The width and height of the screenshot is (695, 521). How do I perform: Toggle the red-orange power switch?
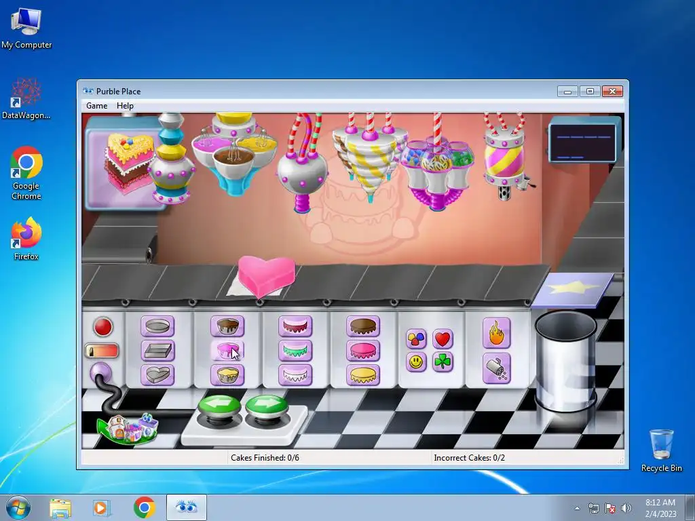pyautogui.click(x=102, y=351)
